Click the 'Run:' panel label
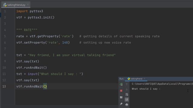The height and width of the screenshot is (108, 193). pos(122,79)
